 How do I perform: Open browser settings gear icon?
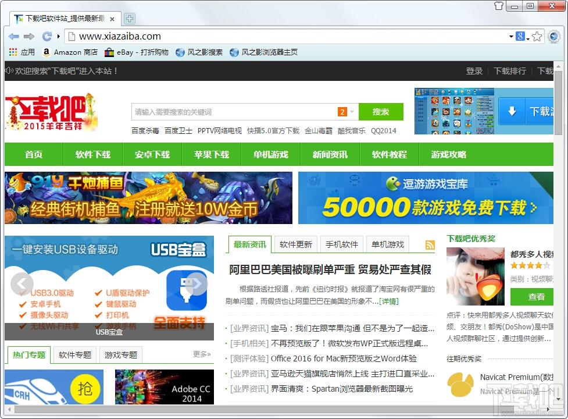[x=554, y=36]
